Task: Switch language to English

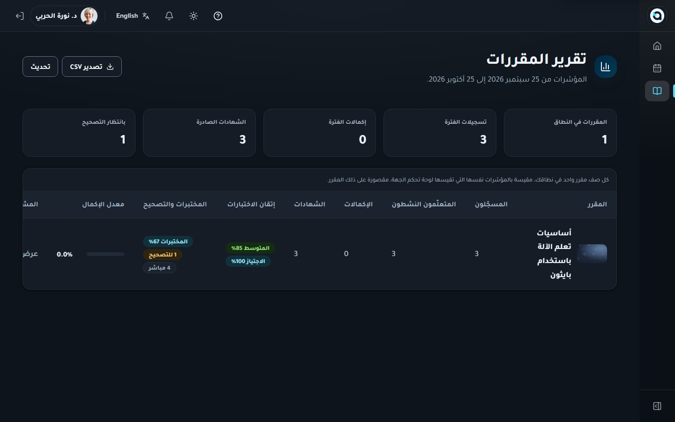Action: point(133,16)
